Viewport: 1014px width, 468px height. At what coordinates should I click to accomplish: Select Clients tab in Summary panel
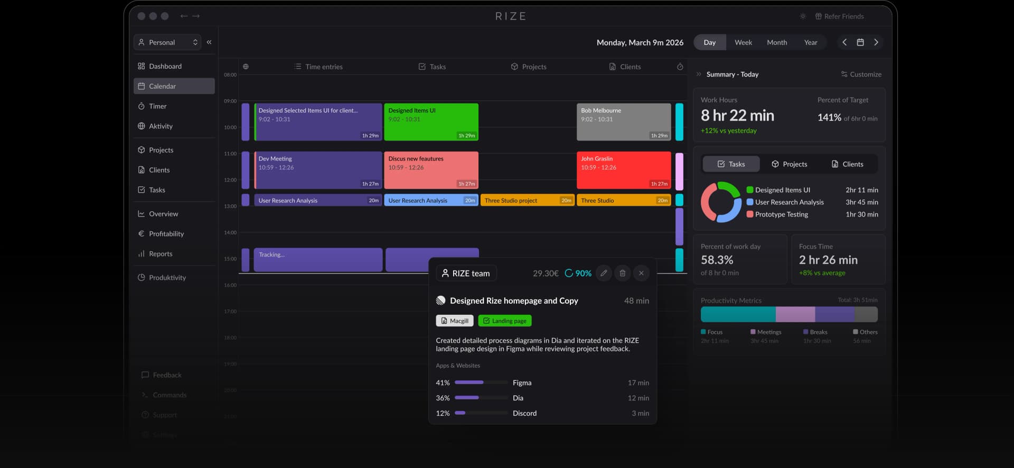pos(847,164)
